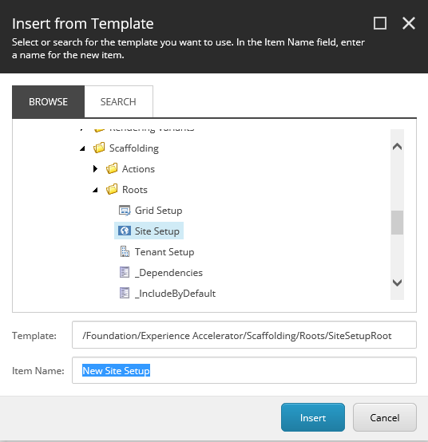Click the _IncludeByDefault template icon

click(125, 293)
